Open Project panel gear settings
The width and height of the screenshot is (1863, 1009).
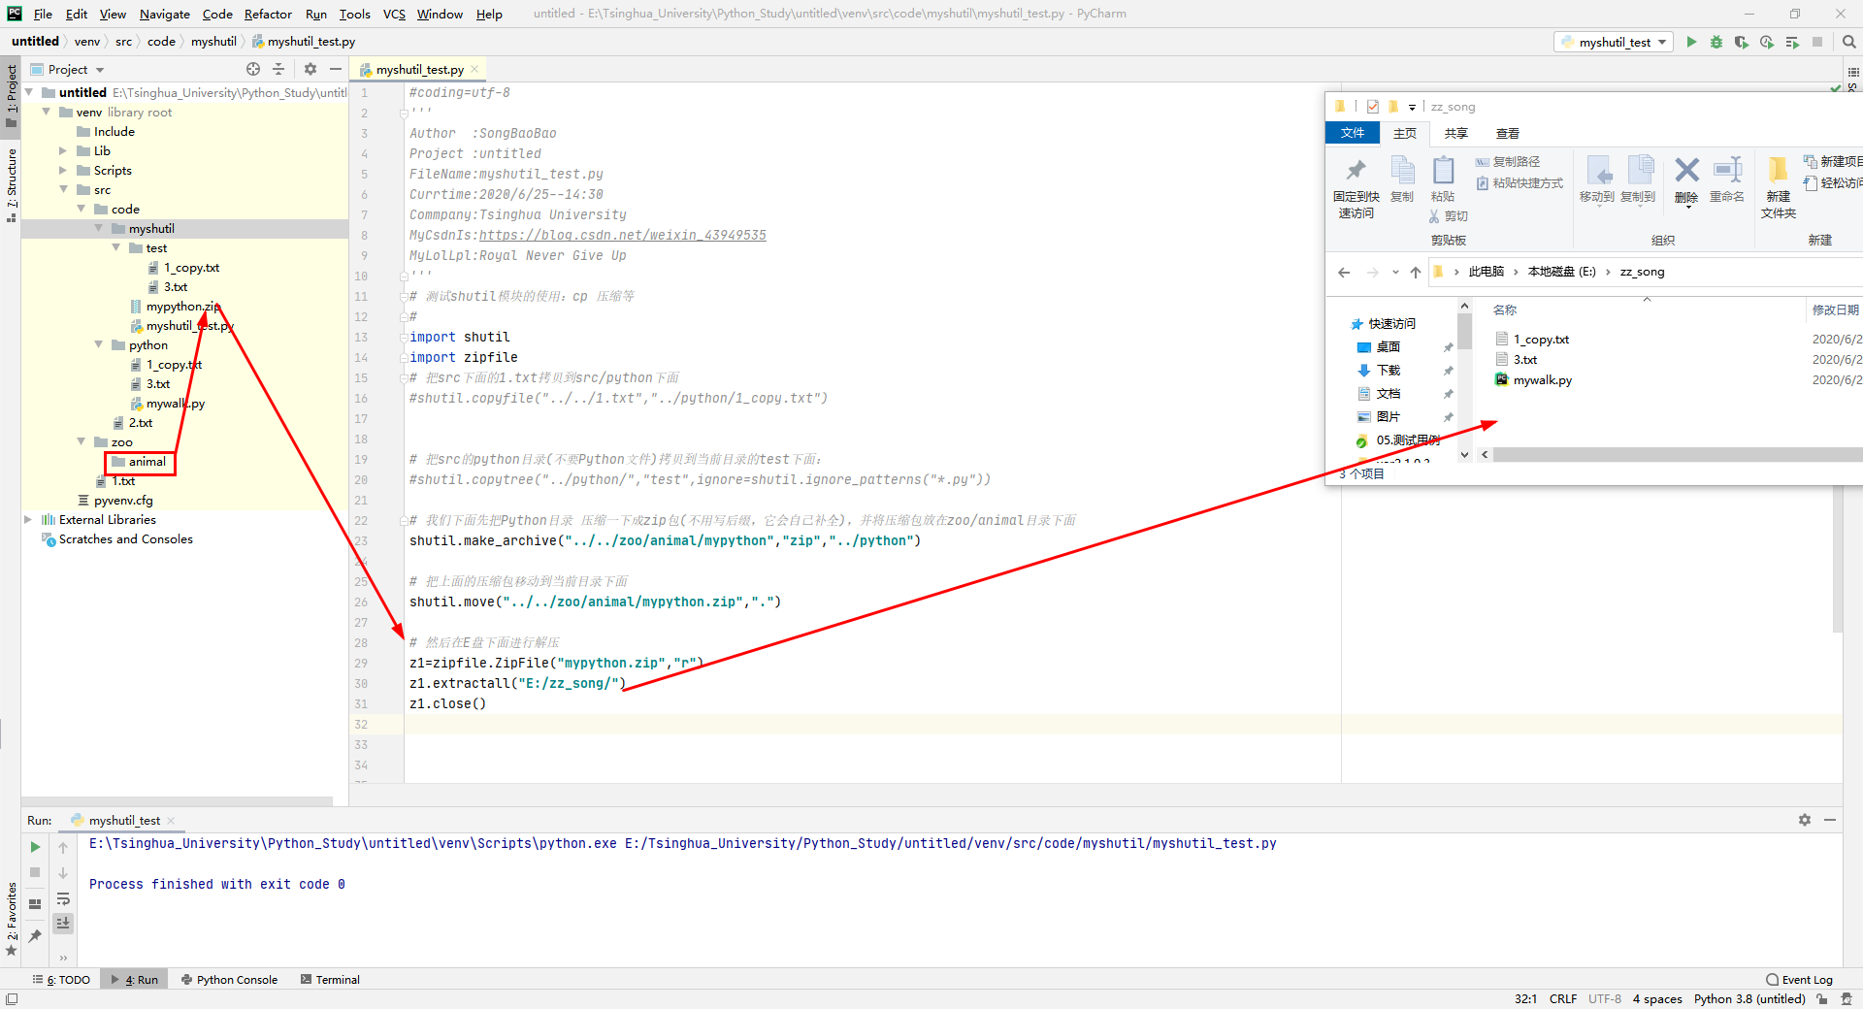(x=310, y=69)
